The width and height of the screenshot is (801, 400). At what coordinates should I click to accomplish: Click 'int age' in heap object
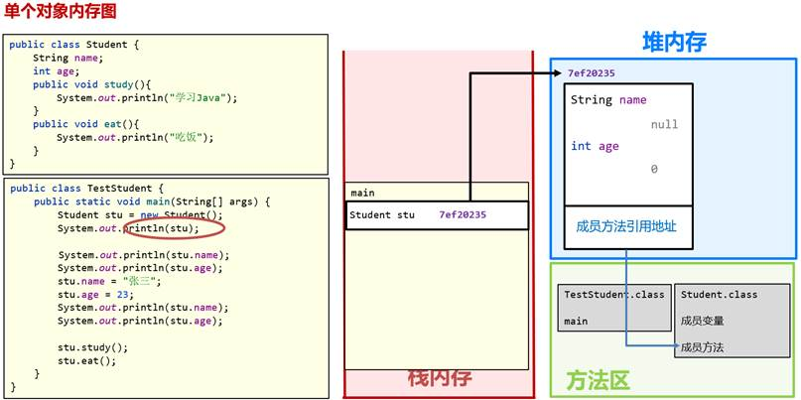tap(595, 146)
